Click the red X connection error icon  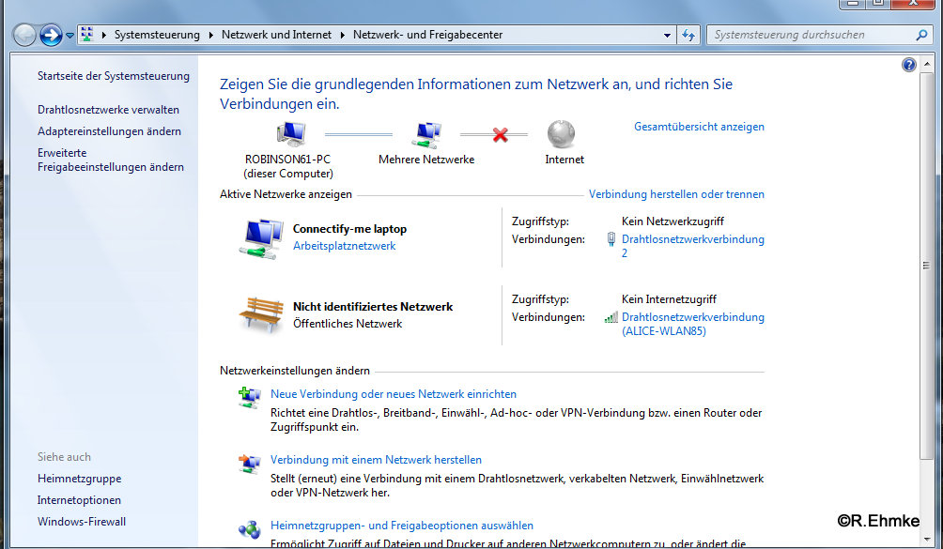coord(500,135)
